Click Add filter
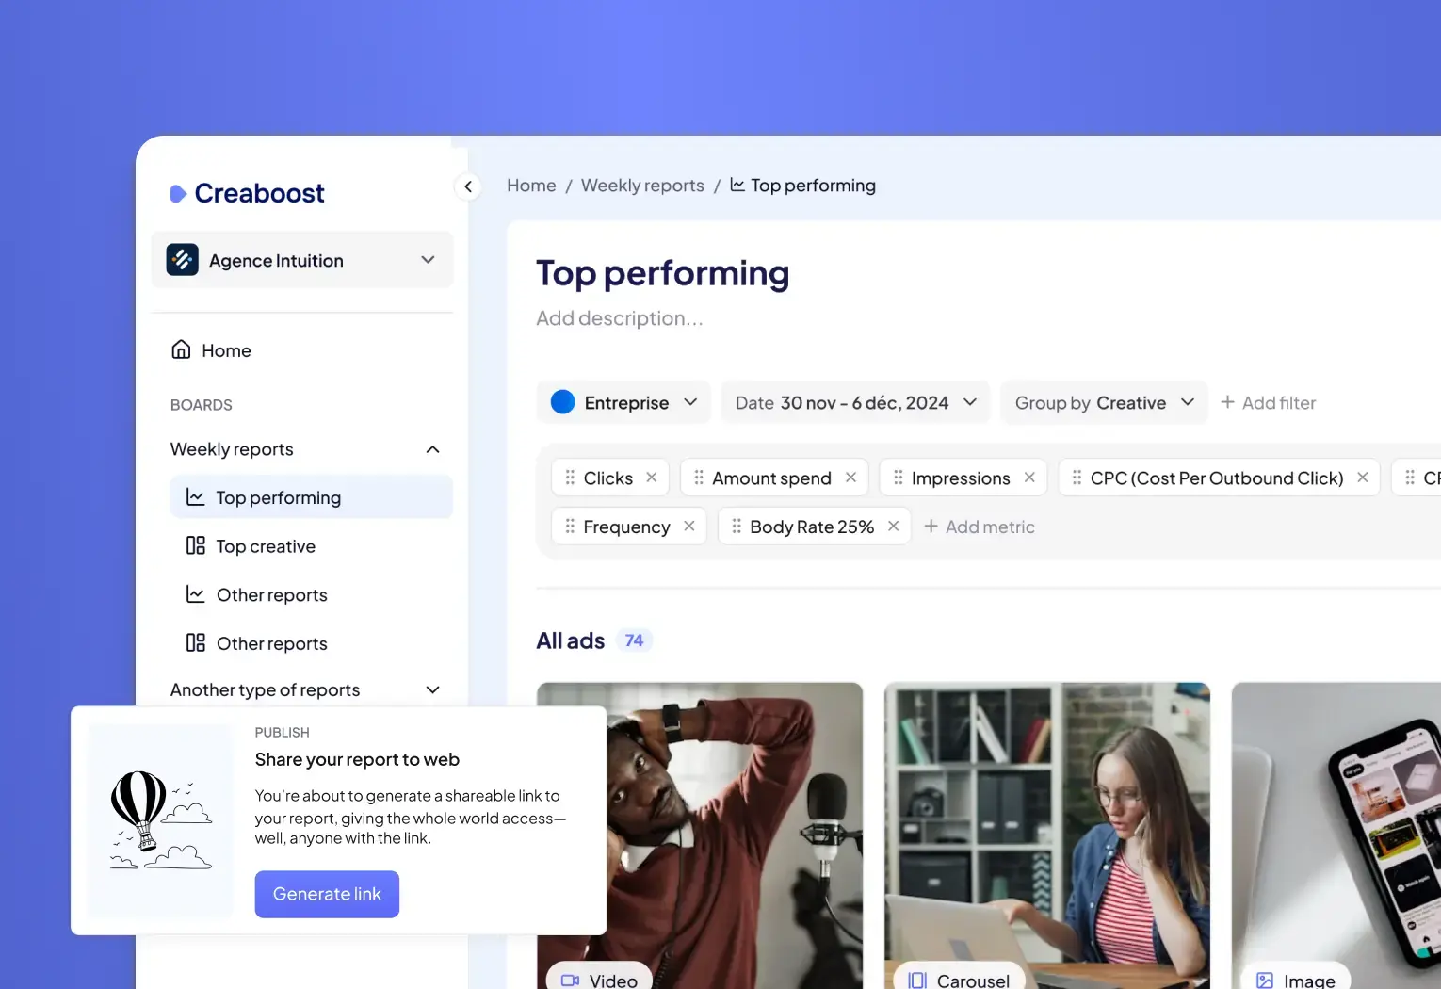Screen dimensions: 1441x989 pos(1268,402)
